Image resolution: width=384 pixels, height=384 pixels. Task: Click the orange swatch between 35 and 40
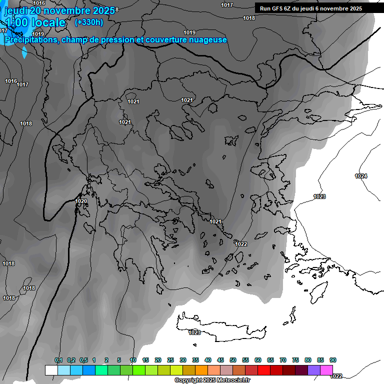pos(201,370)
